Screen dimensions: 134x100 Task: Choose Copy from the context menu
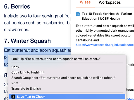pos(15,67)
